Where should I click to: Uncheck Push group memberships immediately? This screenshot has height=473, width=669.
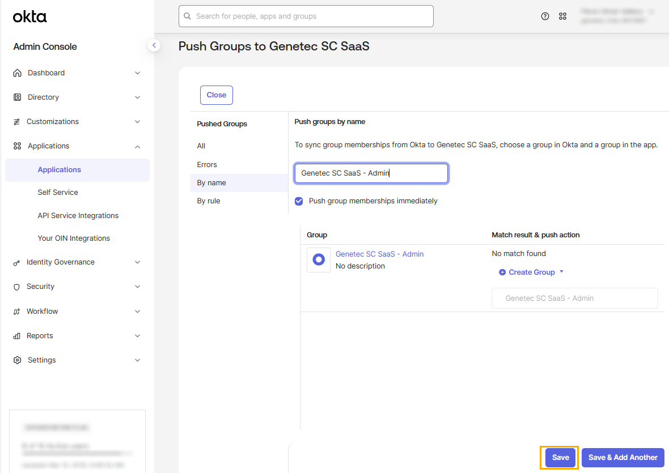coord(299,201)
